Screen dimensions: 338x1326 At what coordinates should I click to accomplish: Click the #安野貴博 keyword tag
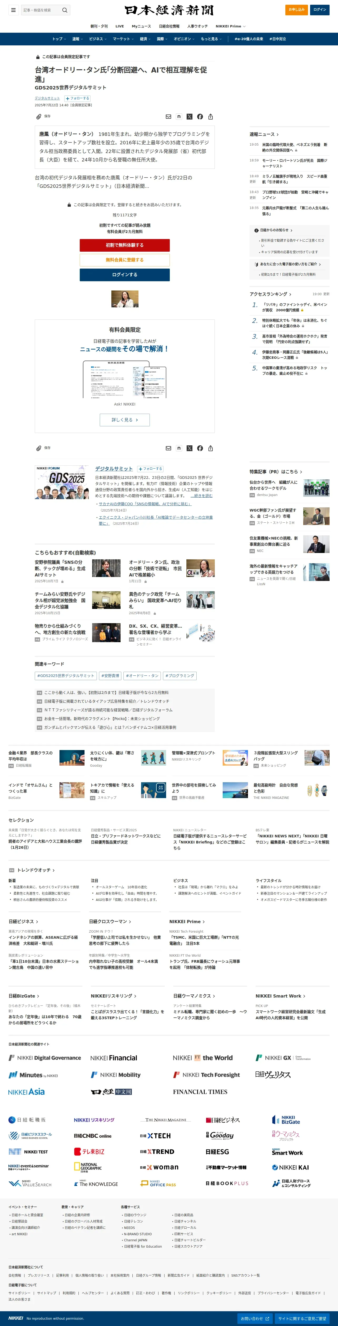110,676
